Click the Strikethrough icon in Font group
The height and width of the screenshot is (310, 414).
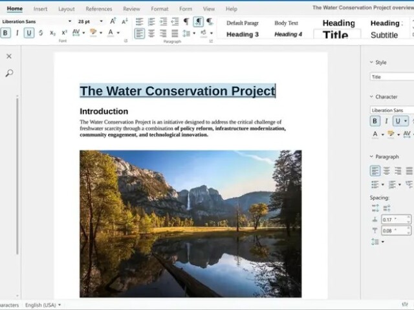click(41, 33)
